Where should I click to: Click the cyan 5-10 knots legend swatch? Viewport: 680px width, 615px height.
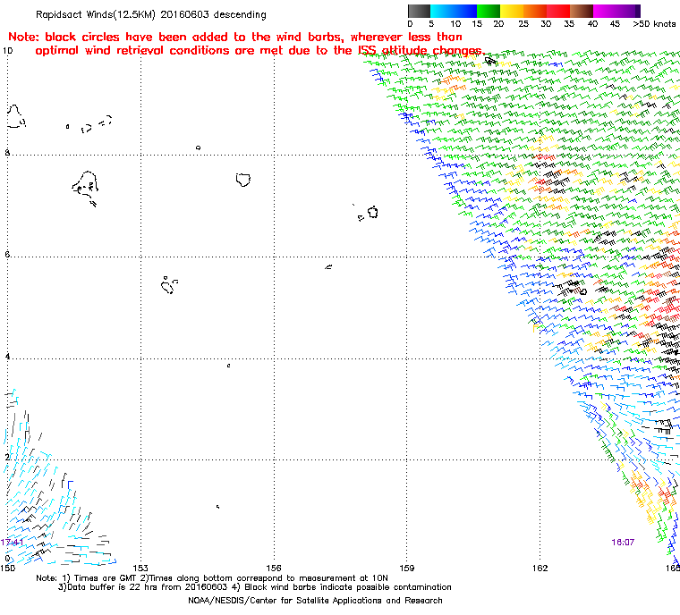pos(442,11)
